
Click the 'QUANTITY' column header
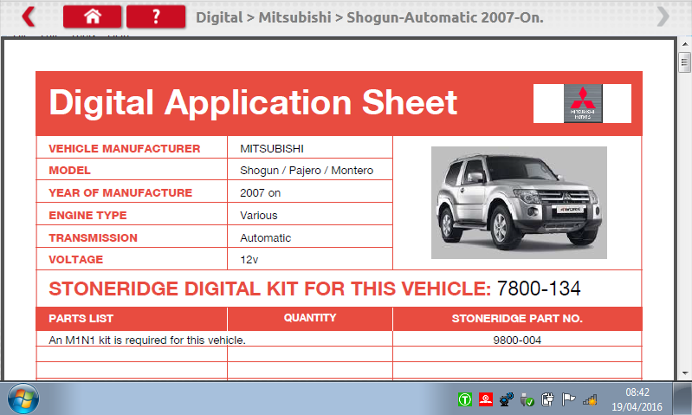tap(310, 318)
